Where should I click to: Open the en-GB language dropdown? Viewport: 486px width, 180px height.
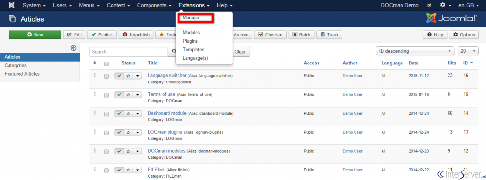point(468,5)
